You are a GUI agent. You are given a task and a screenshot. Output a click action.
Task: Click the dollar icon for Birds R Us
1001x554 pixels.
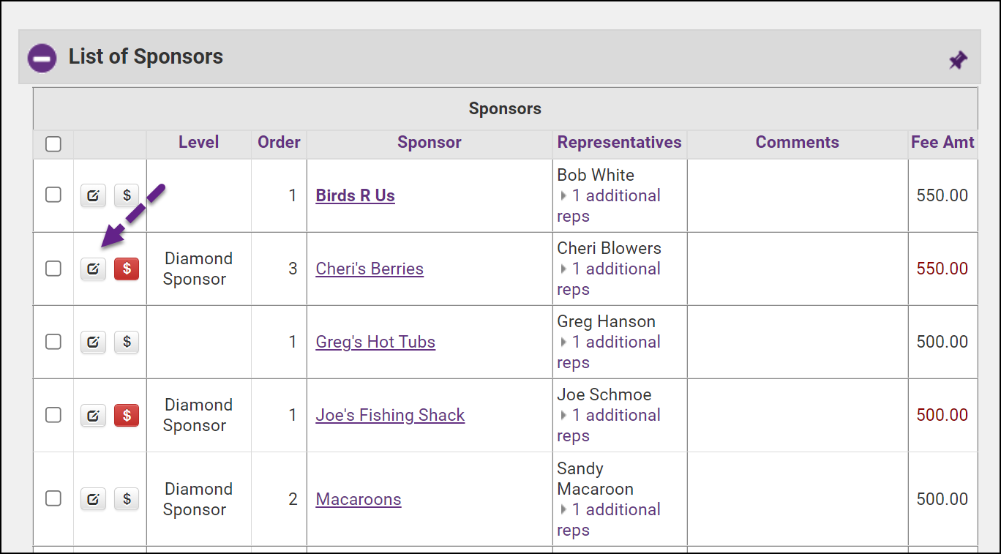tap(127, 195)
